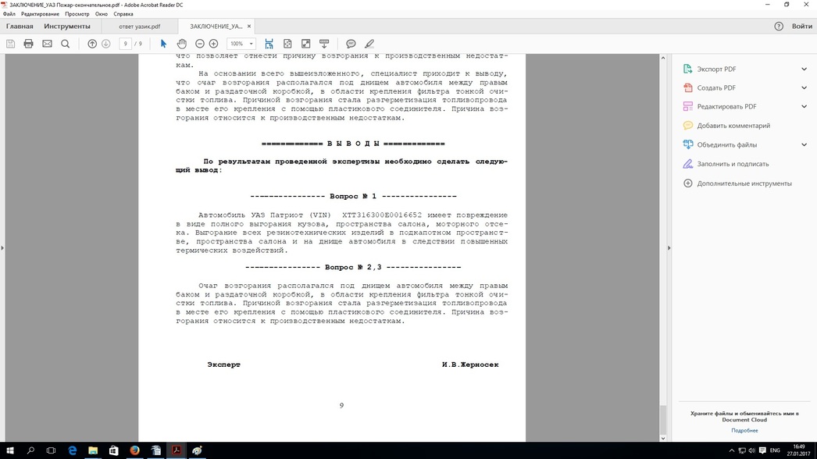The width and height of the screenshot is (817, 459).
Task: Click the Print file icon
Action: click(x=29, y=44)
